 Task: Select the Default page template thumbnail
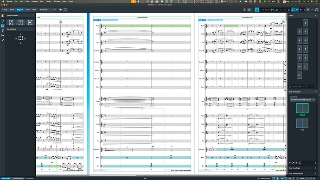tap(302, 108)
